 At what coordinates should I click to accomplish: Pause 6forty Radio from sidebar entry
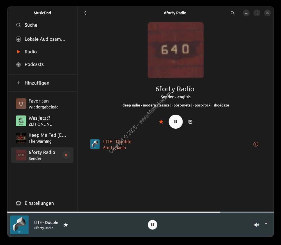[66, 155]
